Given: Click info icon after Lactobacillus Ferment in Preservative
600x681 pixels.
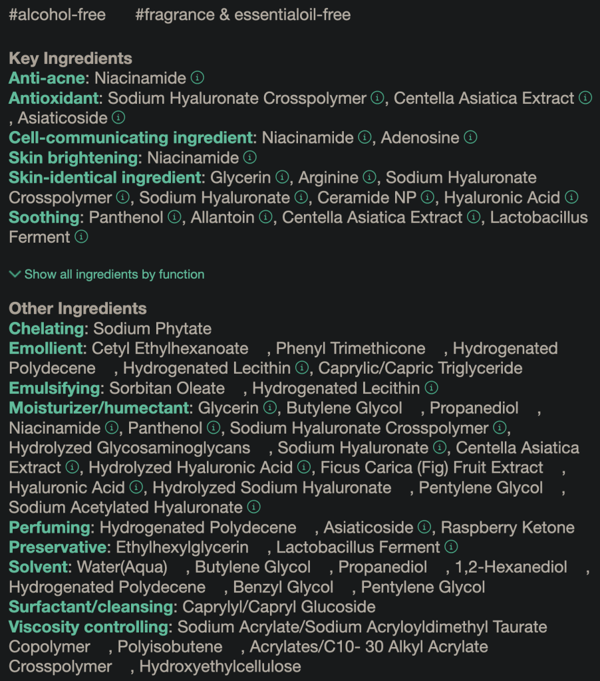Looking at the screenshot, I should pyautogui.click(x=451, y=547).
